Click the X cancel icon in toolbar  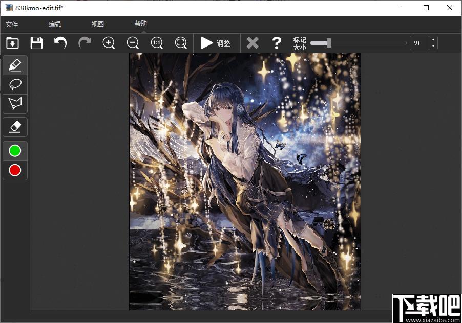253,43
